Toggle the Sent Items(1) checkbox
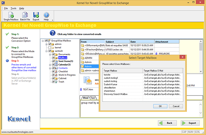 point(53,61)
